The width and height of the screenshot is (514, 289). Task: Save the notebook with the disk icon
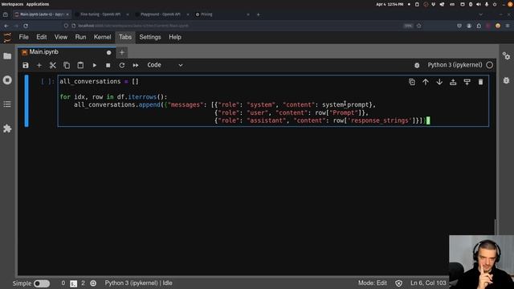tap(26, 65)
